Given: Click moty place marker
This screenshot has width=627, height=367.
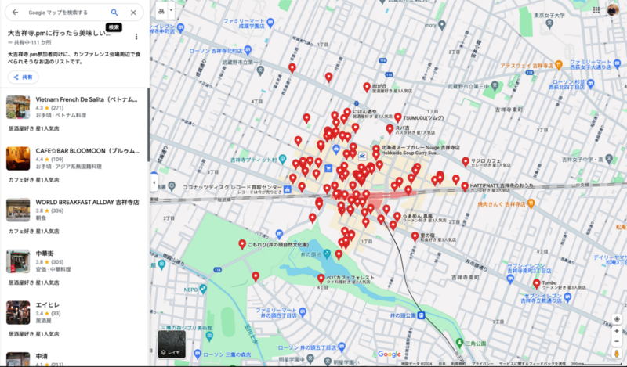Looking at the screenshot, I should click(x=442, y=26).
